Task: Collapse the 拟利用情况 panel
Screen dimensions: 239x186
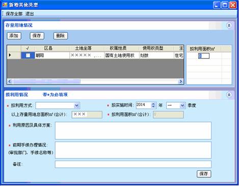Action: pos(229,95)
